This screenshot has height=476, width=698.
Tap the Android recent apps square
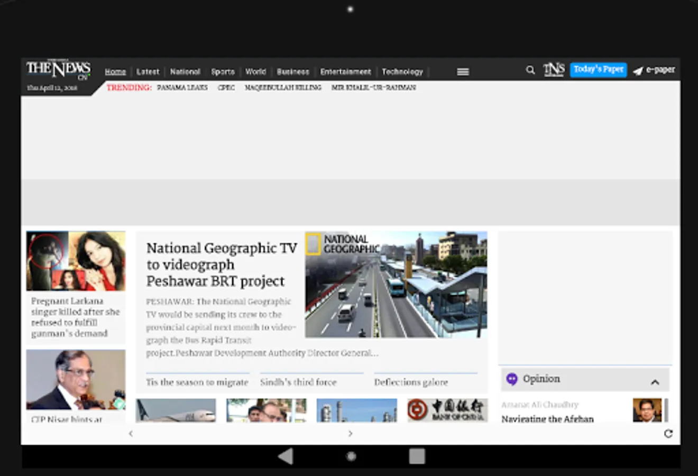click(x=417, y=456)
